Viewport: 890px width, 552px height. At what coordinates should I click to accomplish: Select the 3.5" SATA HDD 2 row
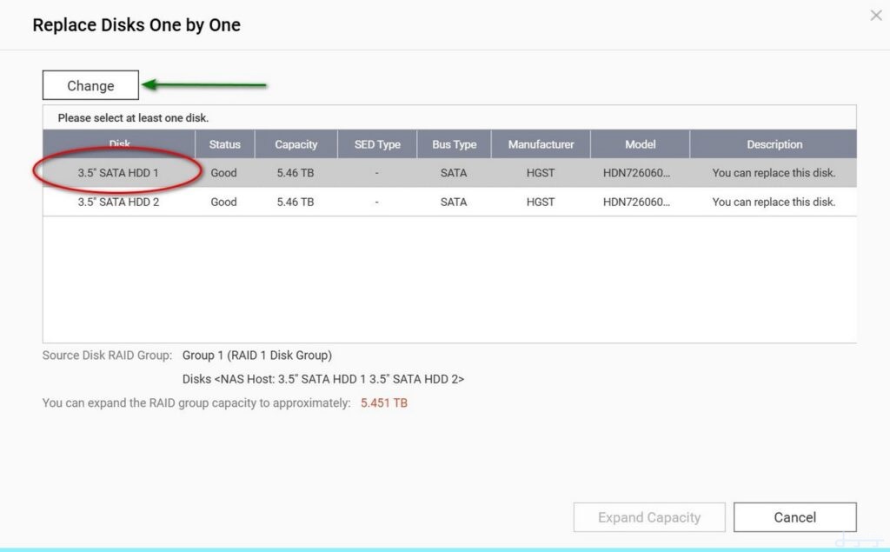(118, 202)
